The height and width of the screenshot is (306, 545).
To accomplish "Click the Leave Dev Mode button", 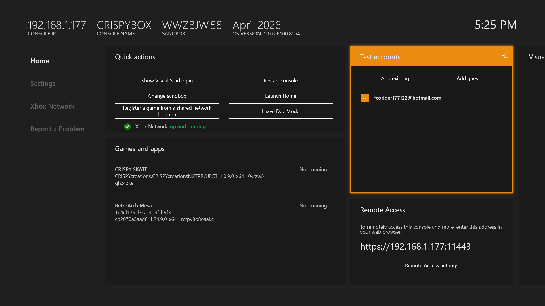I will click(x=281, y=111).
